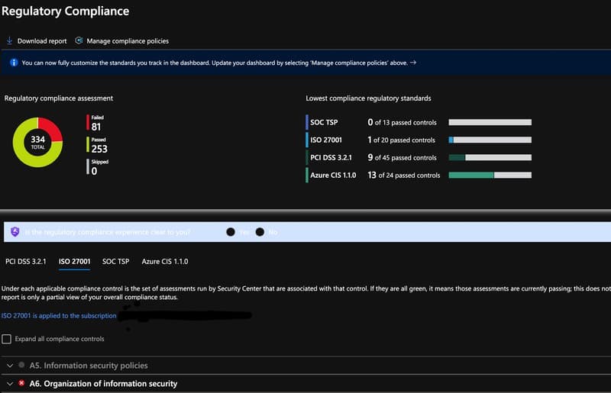Click the Skipped count 0
Screen dimensions: 611x393
point(94,171)
